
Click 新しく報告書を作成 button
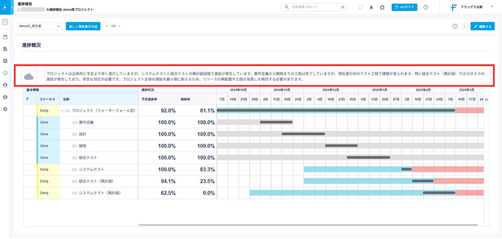click(x=83, y=26)
